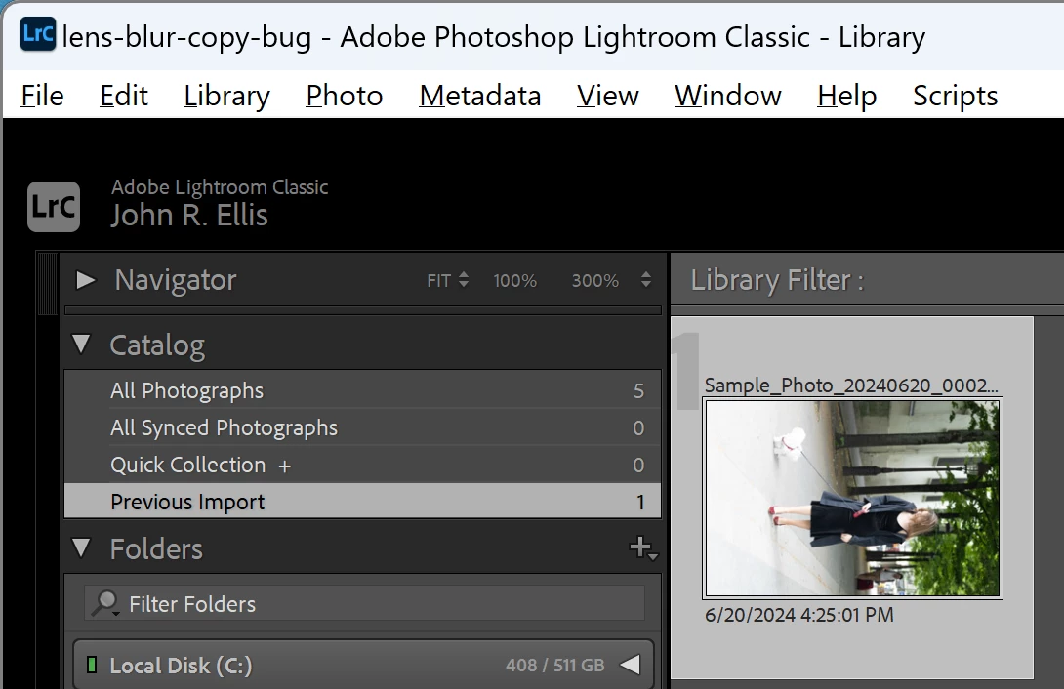Select the Sample_Photo_20240620_0002 thumbnail
The image size is (1064, 689).
click(852, 498)
